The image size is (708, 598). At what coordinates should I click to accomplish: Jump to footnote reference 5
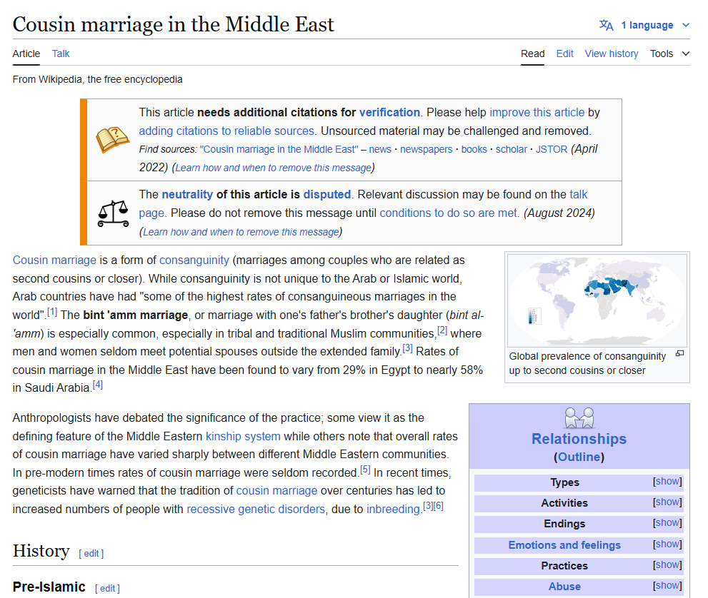[x=365, y=470]
